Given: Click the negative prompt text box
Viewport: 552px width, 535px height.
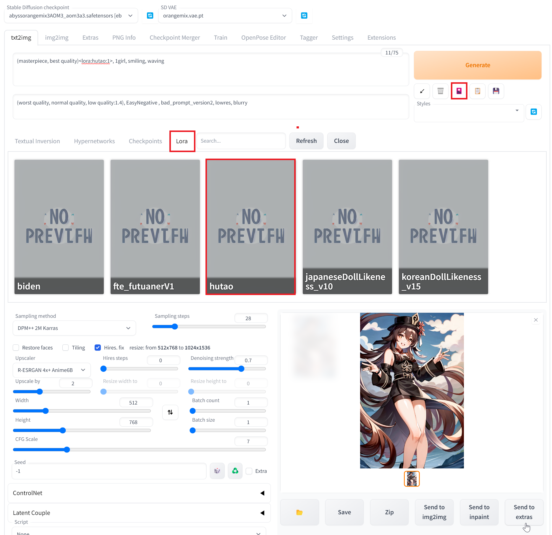Looking at the screenshot, I should click(211, 107).
